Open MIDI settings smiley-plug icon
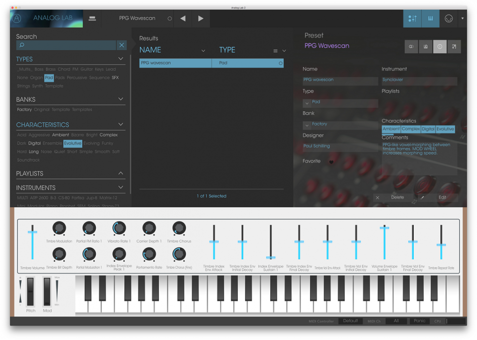 (449, 19)
